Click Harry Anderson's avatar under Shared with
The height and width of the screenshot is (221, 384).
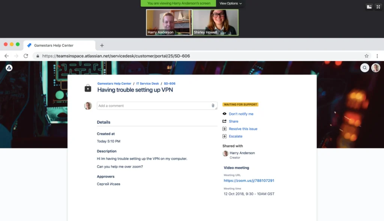click(x=225, y=153)
